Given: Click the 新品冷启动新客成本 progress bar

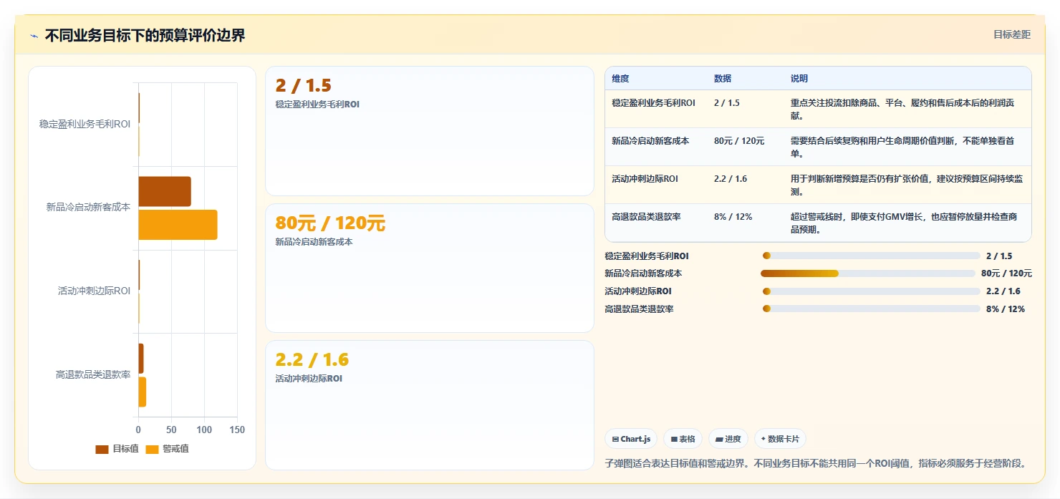Looking at the screenshot, I should pos(868,273).
